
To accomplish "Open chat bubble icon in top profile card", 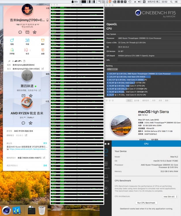I will (x=20, y=32).
